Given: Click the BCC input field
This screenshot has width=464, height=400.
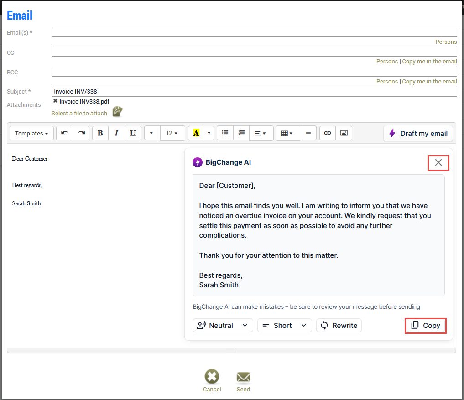Looking at the screenshot, I should pos(254,71).
